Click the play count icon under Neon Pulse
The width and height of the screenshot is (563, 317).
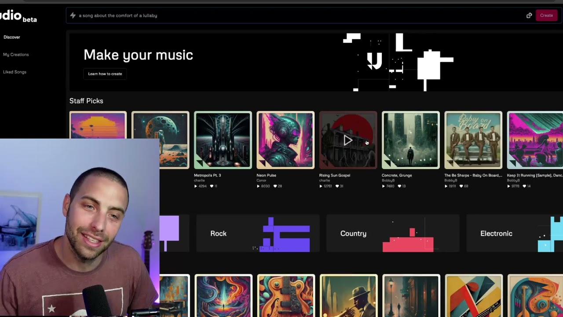coord(258,186)
